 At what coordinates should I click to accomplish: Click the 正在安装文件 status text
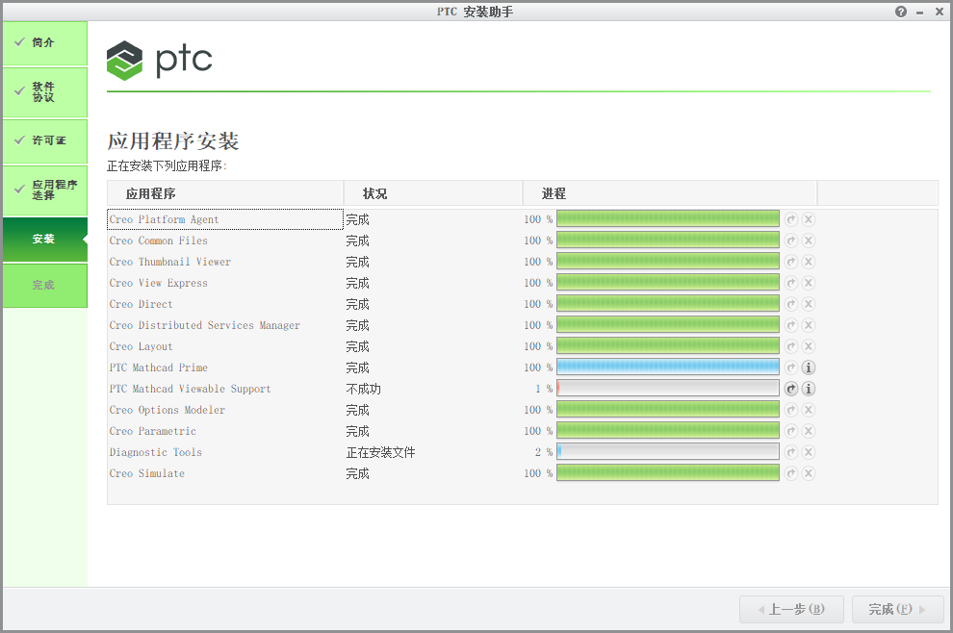[380, 452]
